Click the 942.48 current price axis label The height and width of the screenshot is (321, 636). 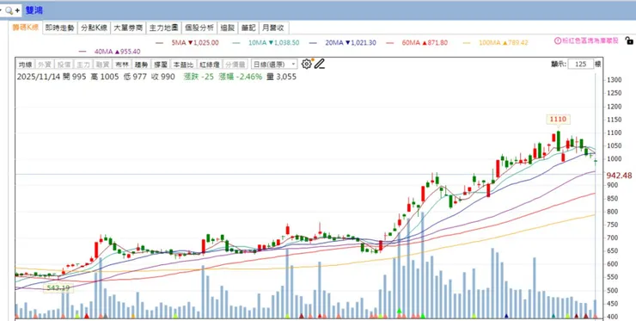coord(619,176)
